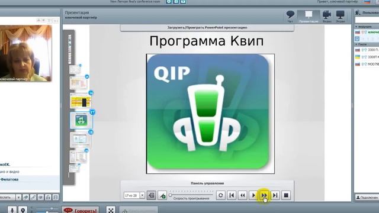Click the stop square button
Image resolution: width=379 pixels, height=213 pixels.
tap(286, 195)
